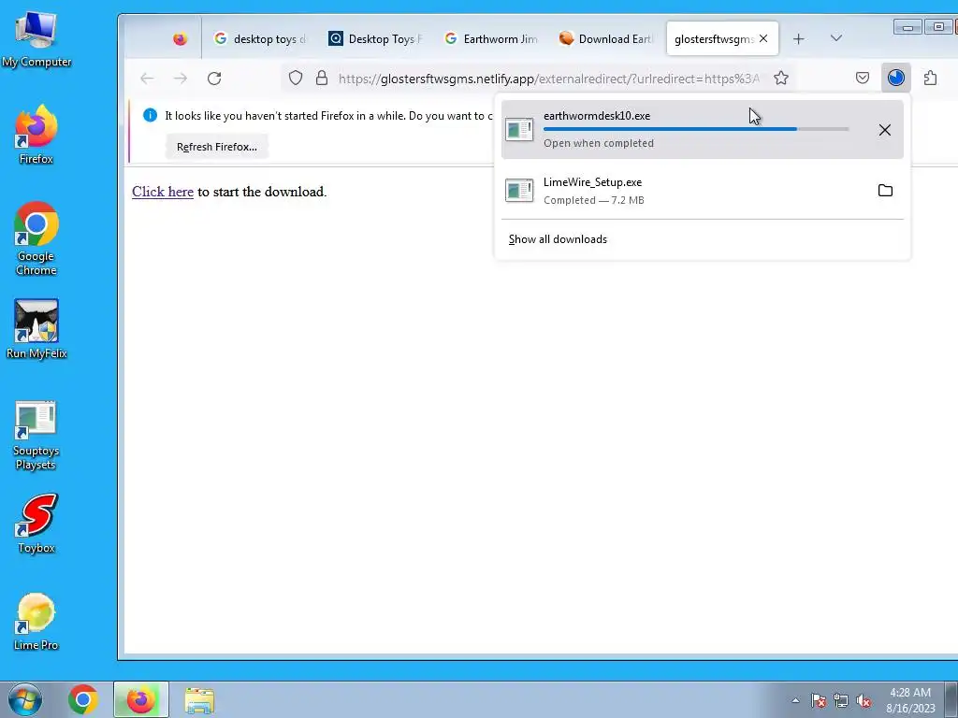The height and width of the screenshot is (718, 958).
Task: Click the site security padlock icon
Action: point(322,79)
